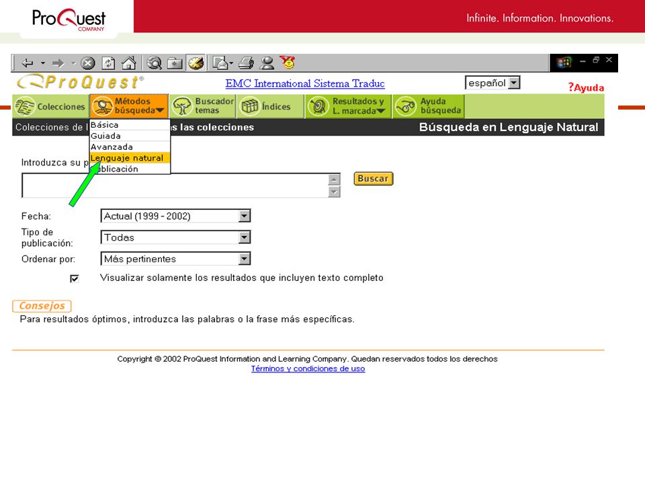Open the Favorites folder icon
The width and height of the screenshot is (645, 484).
pyautogui.click(x=175, y=63)
